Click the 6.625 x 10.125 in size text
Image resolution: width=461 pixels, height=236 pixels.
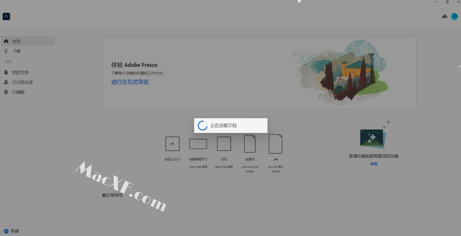(x=250, y=167)
